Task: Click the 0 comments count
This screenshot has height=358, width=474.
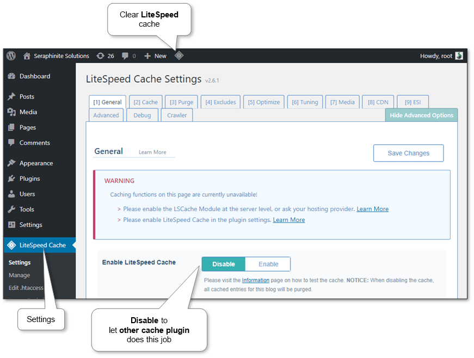Action: (134, 56)
